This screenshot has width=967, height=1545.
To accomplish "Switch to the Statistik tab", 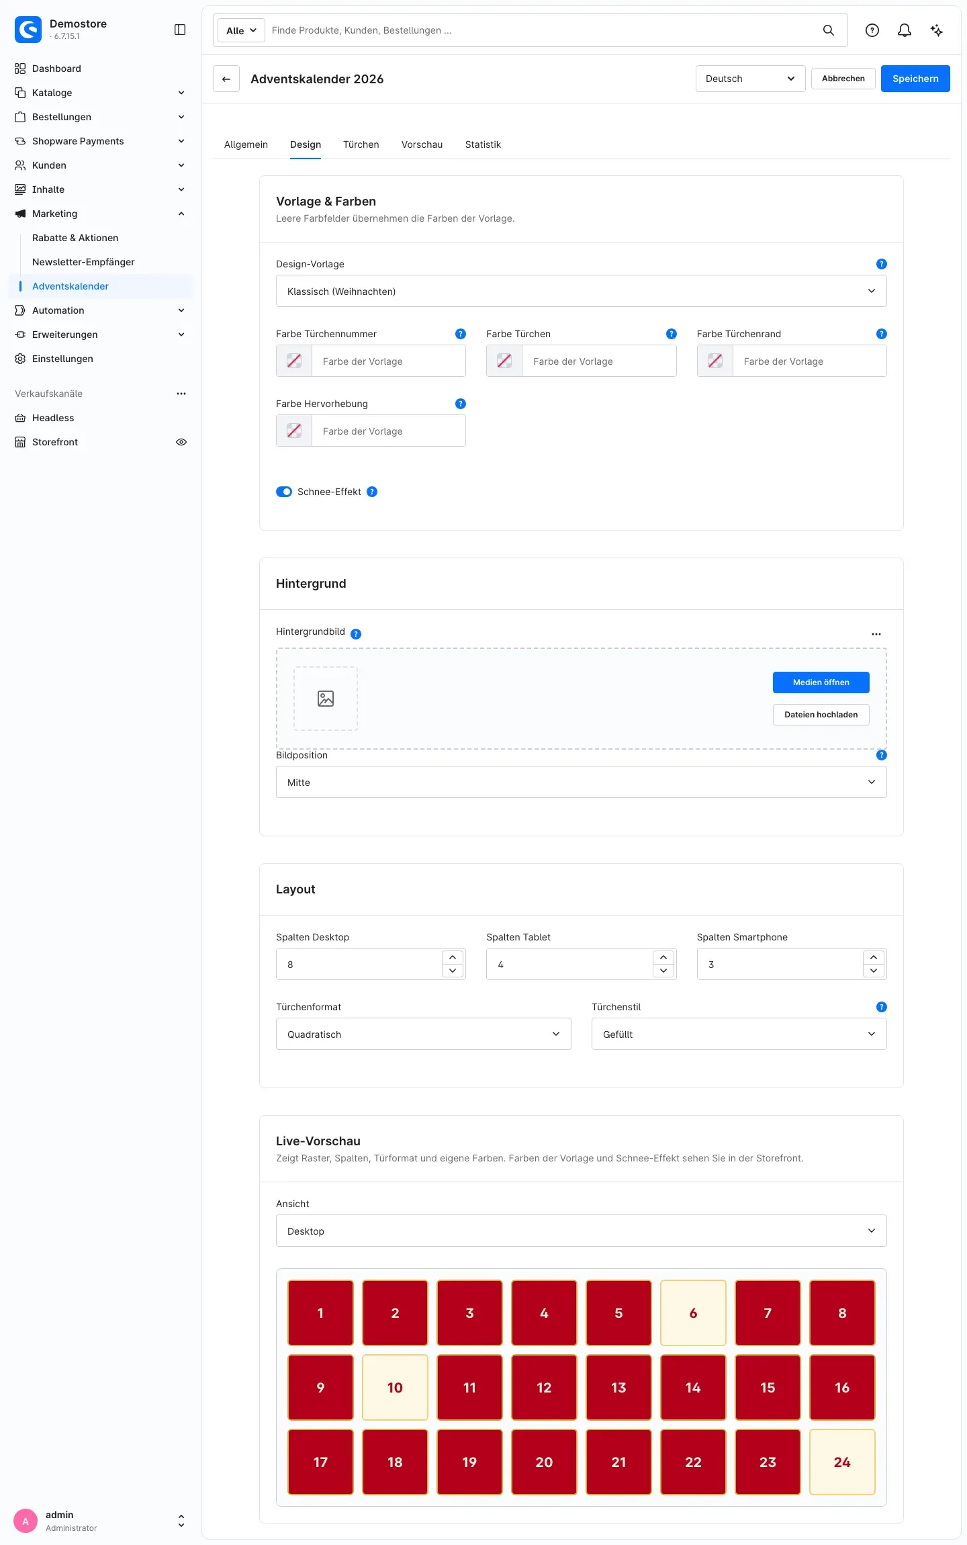I will 483,144.
